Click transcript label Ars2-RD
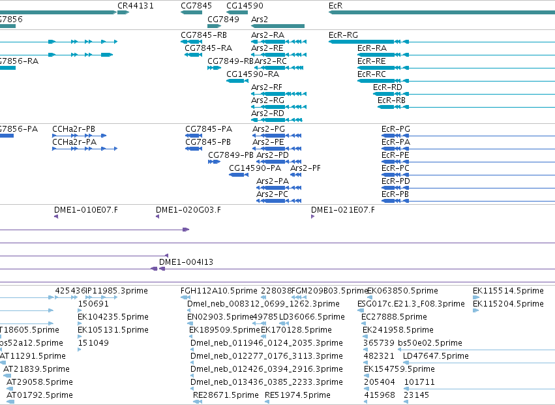The height and width of the screenshot is (405, 555). (x=267, y=113)
